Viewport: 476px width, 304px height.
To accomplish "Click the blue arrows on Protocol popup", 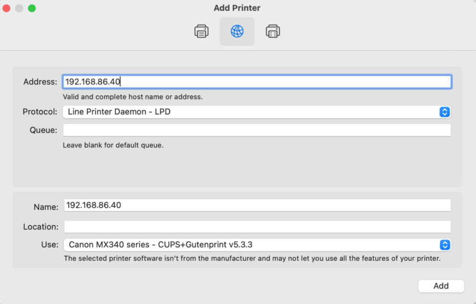I will point(445,112).
